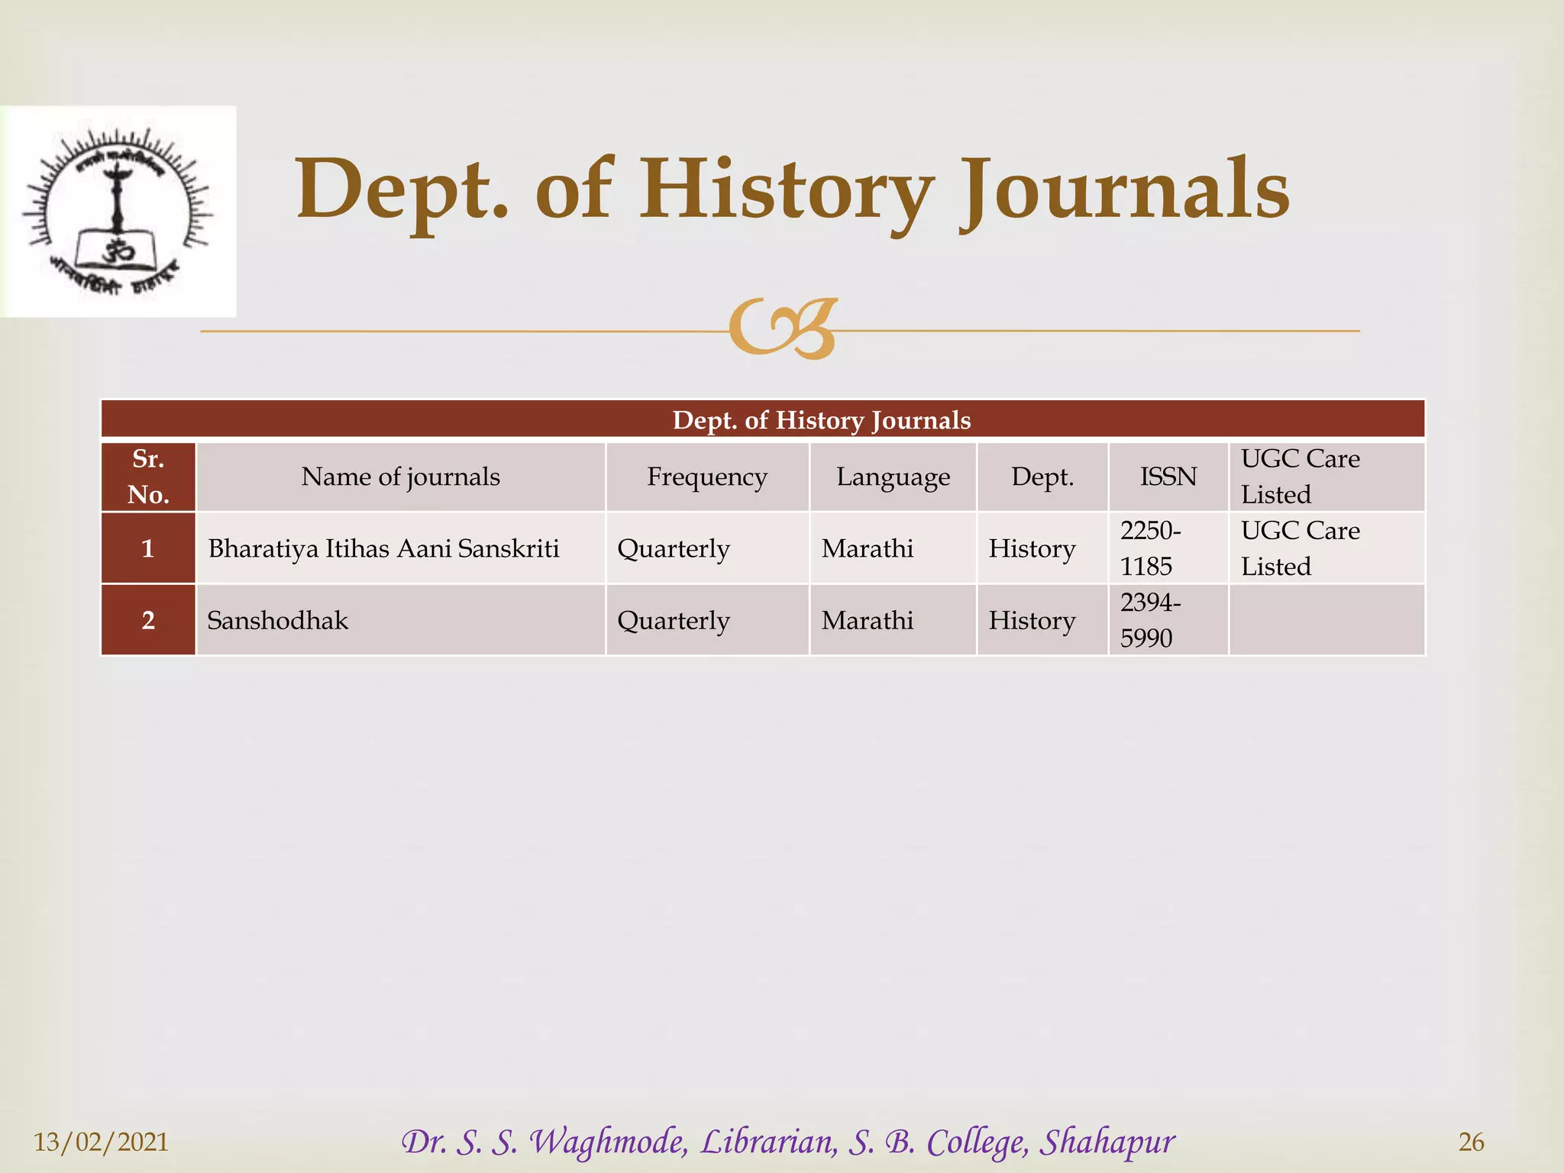This screenshot has height=1173, width=1564.
Task: Select the 'Dept.' column header
Action: coord(1042,477)
